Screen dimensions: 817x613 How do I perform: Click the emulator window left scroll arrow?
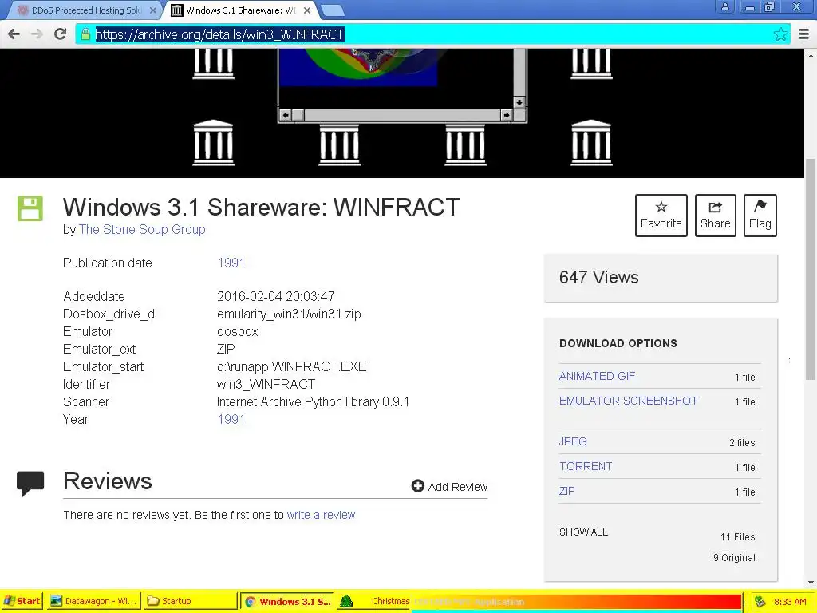click(285, 115)
